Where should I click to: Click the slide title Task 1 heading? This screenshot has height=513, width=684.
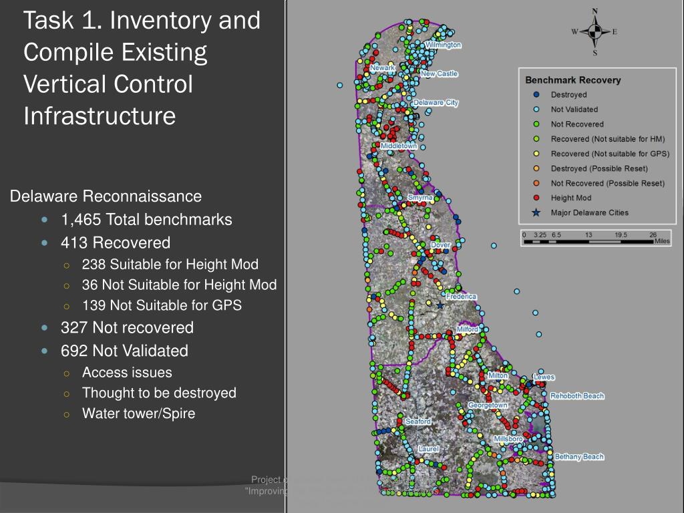click(142, 68)
